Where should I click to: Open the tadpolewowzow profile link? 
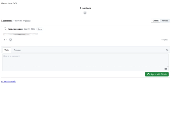[16, 29]
